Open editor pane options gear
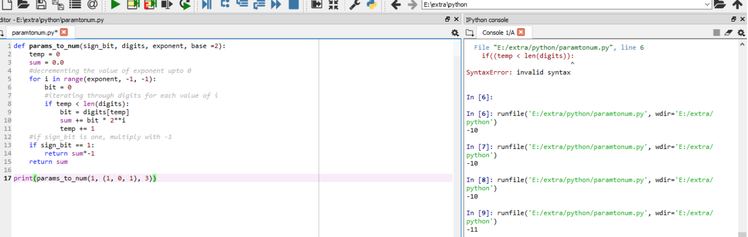The image size is (748, 237). [455, 32]
